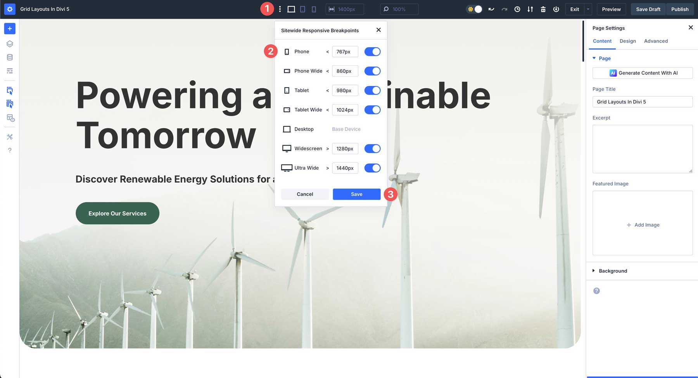698x378 pixels.
Task: Click the trash icon in the toolbar
Action: click(543, 9)
